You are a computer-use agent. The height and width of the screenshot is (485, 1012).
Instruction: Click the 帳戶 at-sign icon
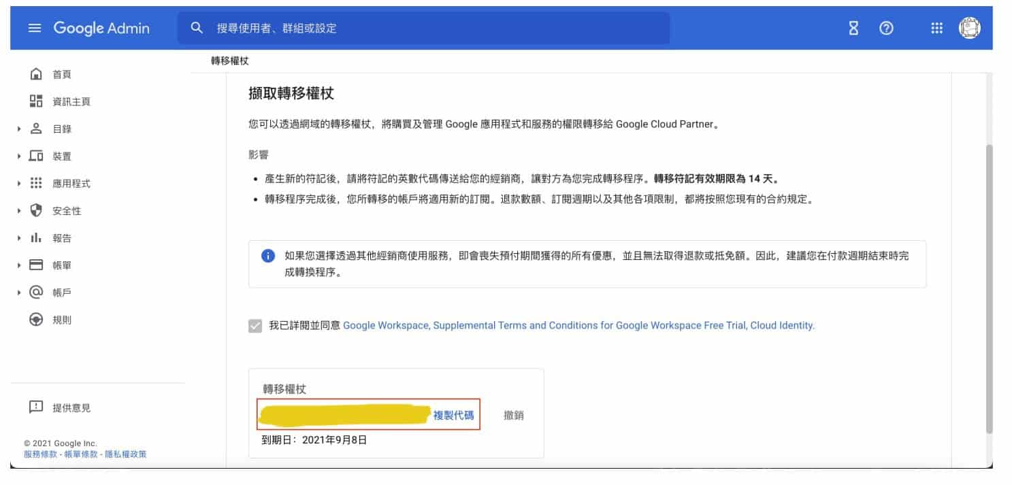(x=36, y=292)
